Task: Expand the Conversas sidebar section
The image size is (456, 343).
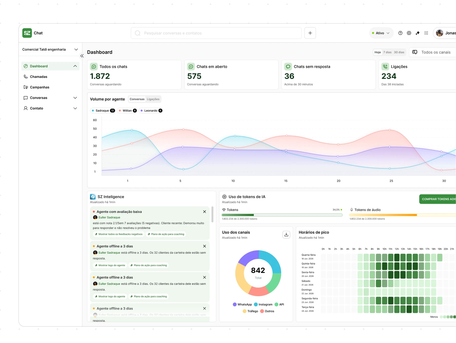Action: click(50, 98)
